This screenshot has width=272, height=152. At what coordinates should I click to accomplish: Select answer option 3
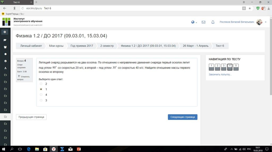pyautogui.click(x=41, y=100)
